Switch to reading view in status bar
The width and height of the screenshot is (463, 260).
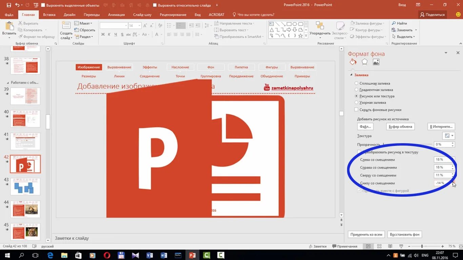(x=390, y=246)
